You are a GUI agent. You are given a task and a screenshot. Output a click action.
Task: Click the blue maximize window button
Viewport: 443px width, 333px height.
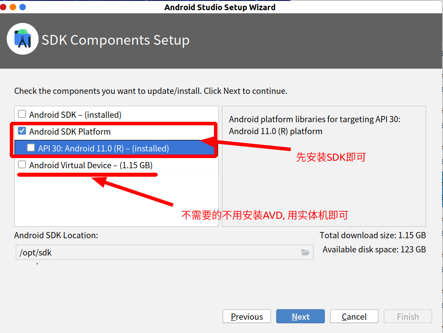coord(23,7)
